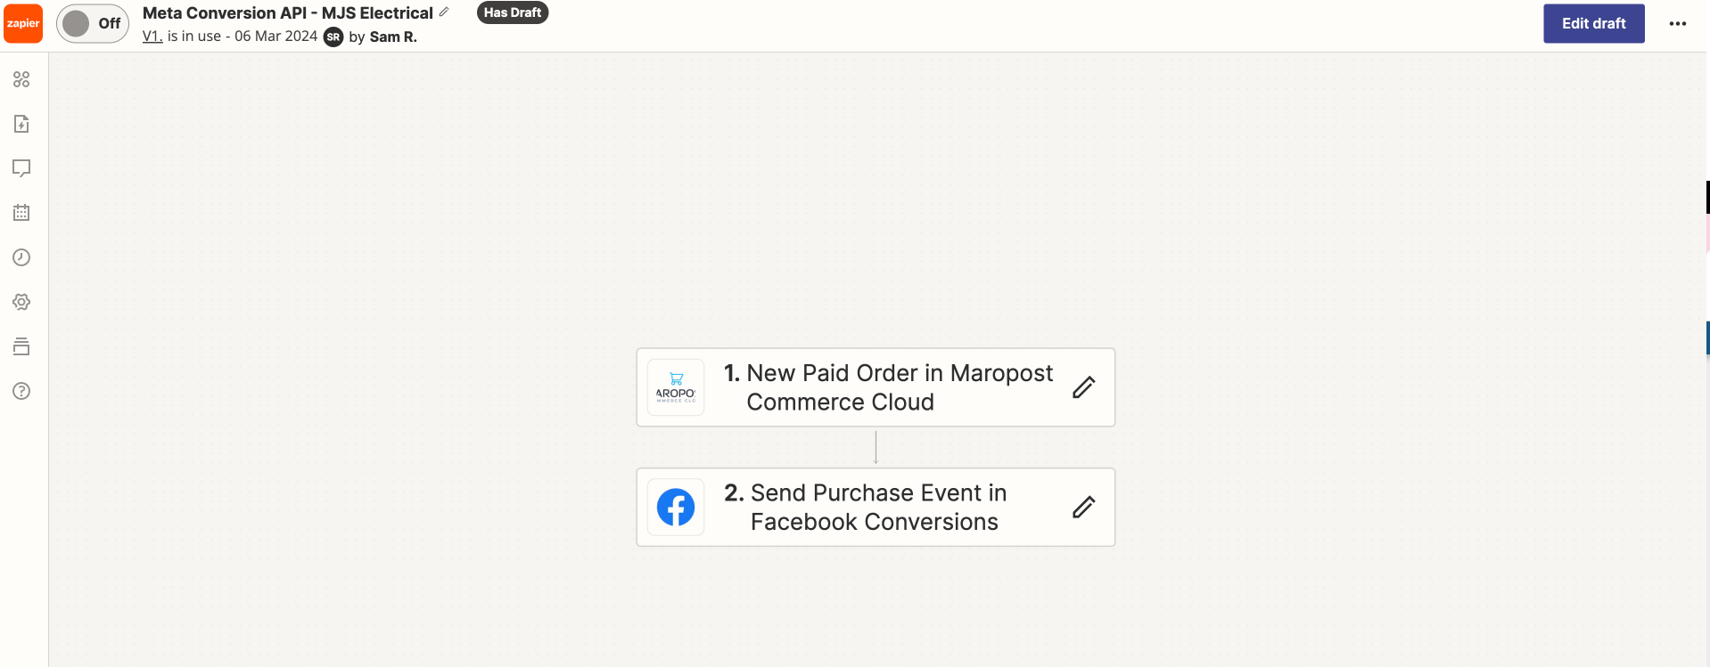Image resolution: width=1710 pixels, height=667 pixels.
Task: Open the Zap history clock icon
Action: click(21, 257)
